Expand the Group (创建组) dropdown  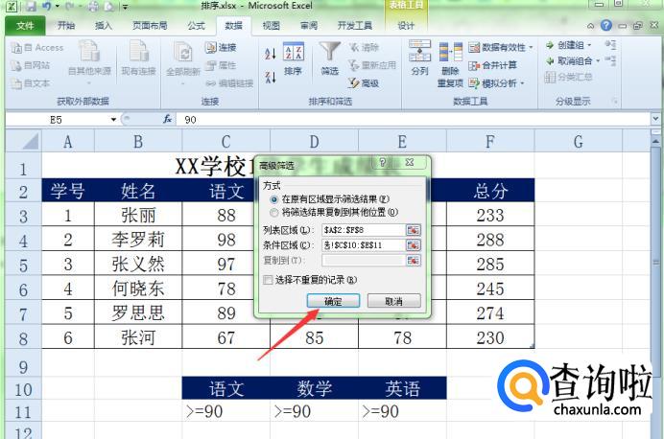589,45
